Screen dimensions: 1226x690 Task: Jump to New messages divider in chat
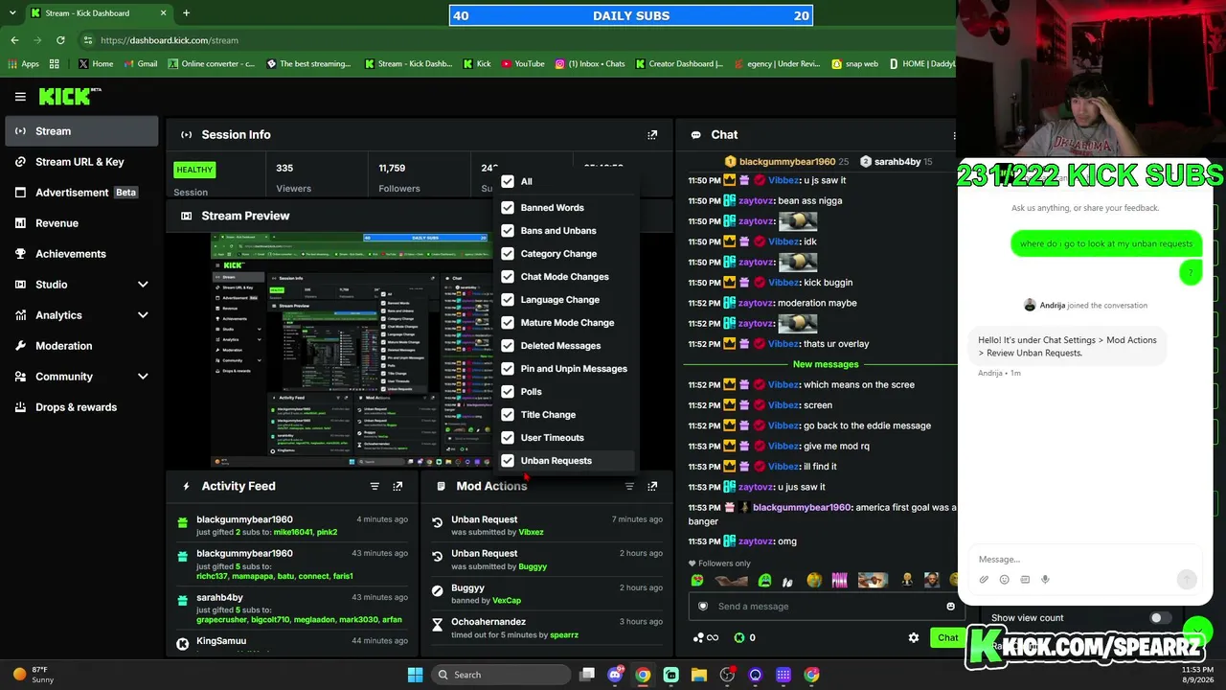click(x=826, y=364)
